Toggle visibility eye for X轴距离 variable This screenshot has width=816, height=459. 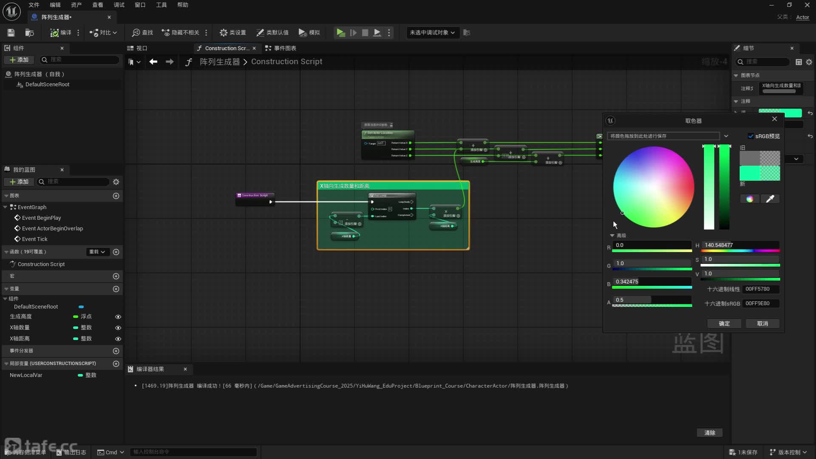tap(118, 339)
